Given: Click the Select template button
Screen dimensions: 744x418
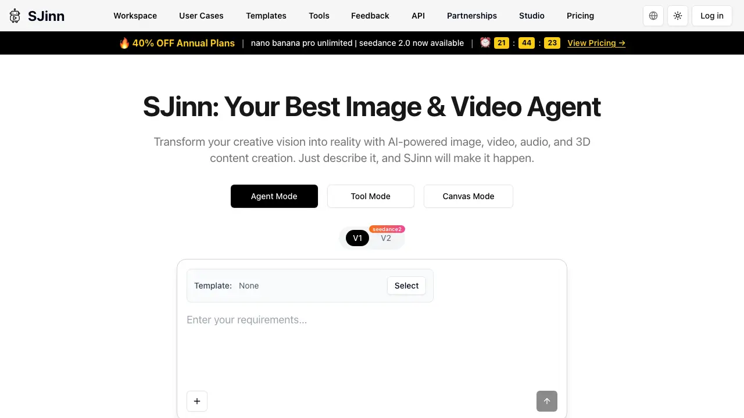Looking at the screenshot, I should coord(407,286).
